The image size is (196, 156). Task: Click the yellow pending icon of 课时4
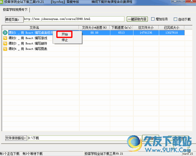[5, 49]
